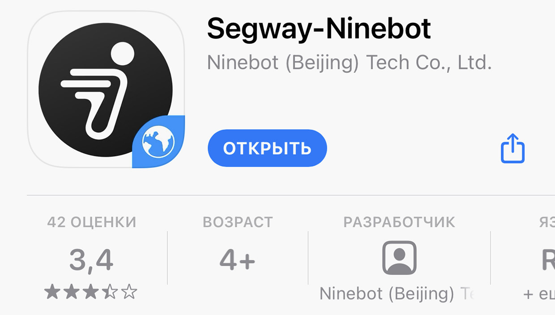Tap the third filled rating star

(x=90, y=293)
